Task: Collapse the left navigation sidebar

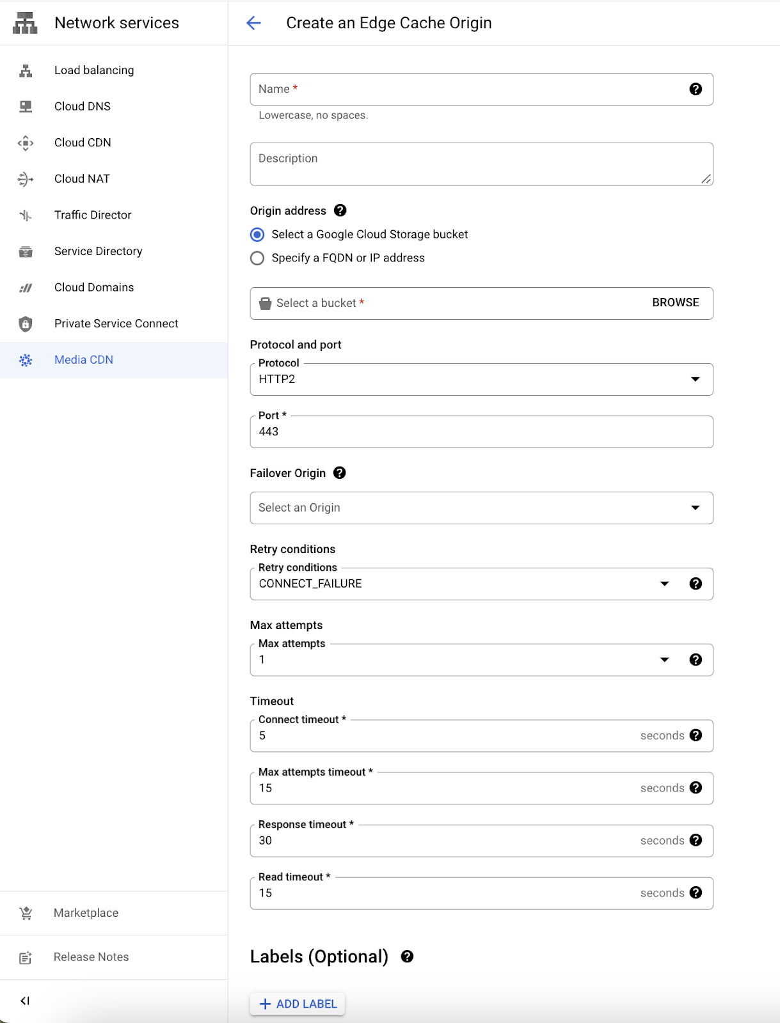Action: [x=25, y=1001]
